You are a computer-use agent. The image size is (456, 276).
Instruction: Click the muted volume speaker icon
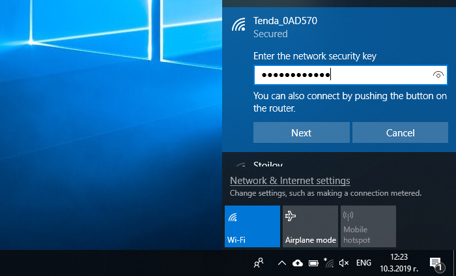point(344,263)
